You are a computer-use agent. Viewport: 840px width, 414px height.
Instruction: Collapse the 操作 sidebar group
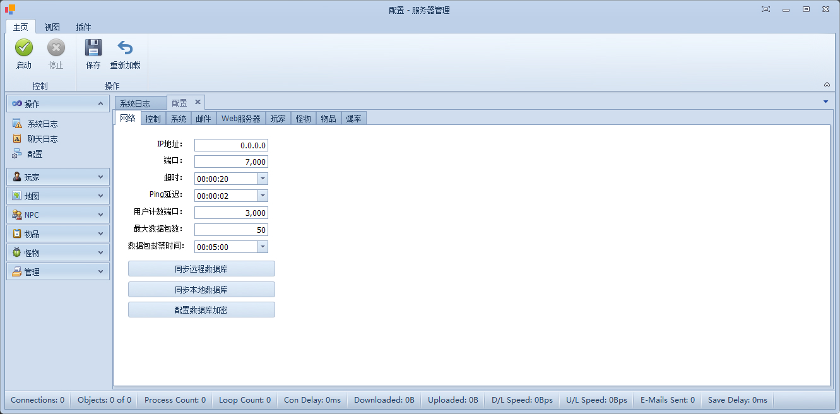coord(100,103)
